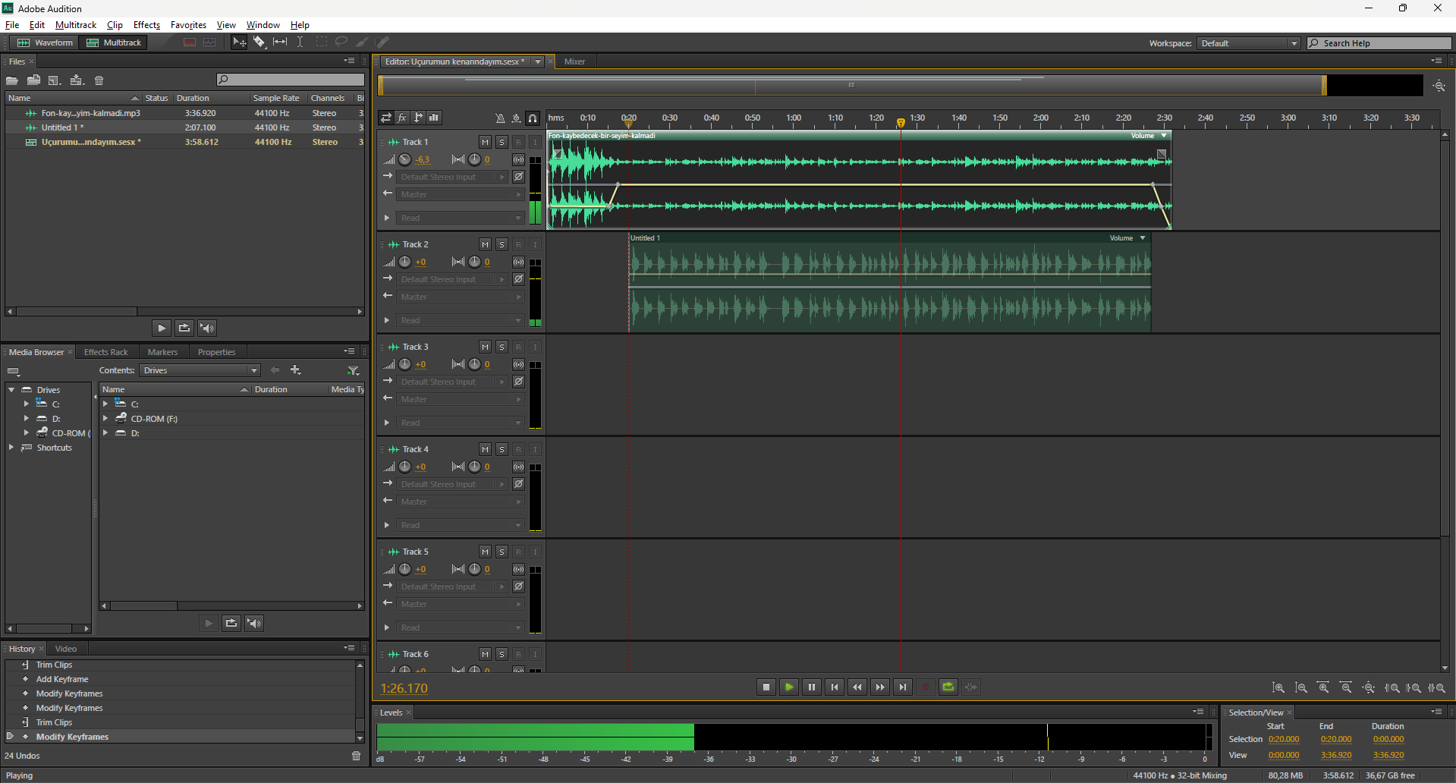Switch to the Mixer tab

coord(574,61)
